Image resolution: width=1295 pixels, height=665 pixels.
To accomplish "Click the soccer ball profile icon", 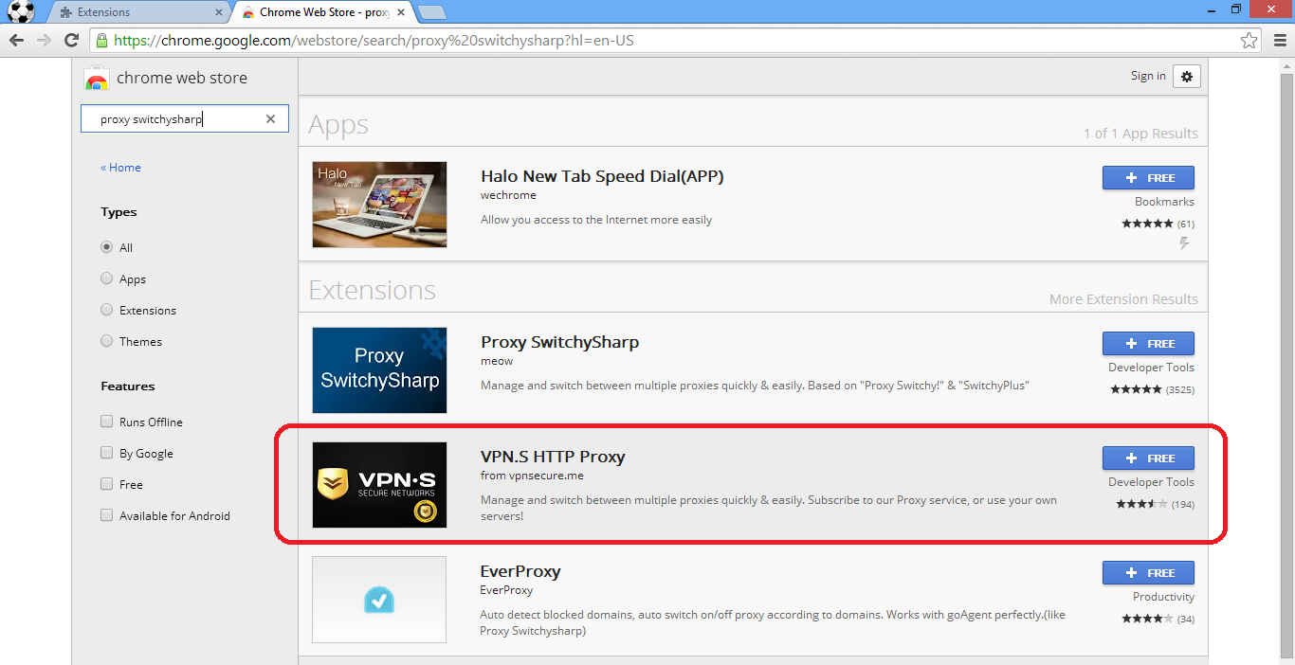I will point(20,12).
